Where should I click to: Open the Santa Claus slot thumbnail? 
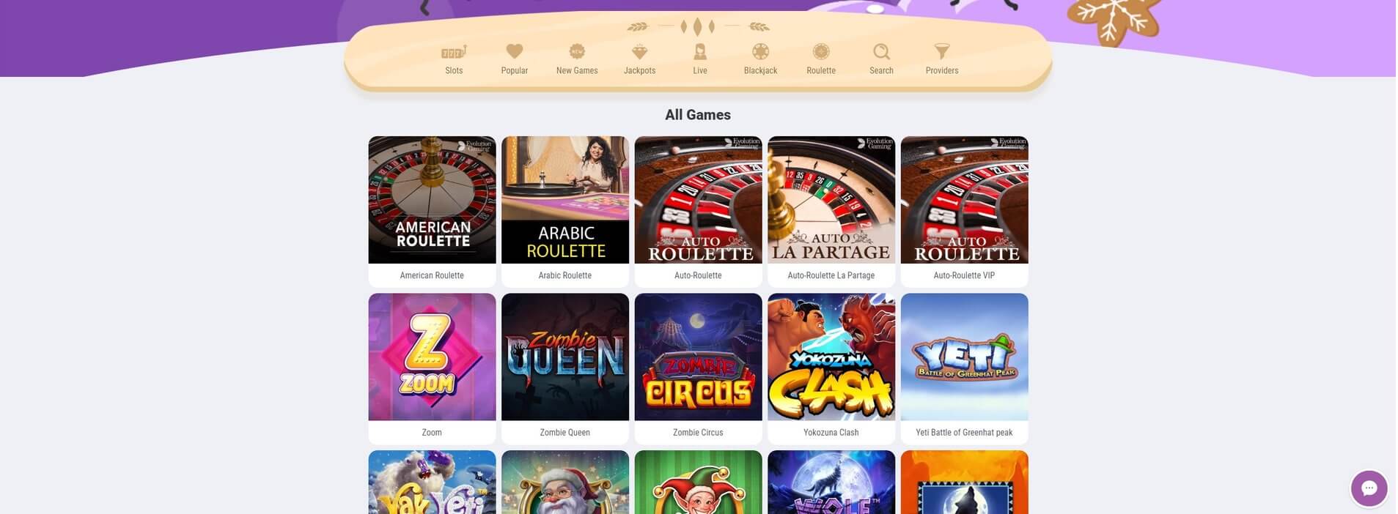564,483
